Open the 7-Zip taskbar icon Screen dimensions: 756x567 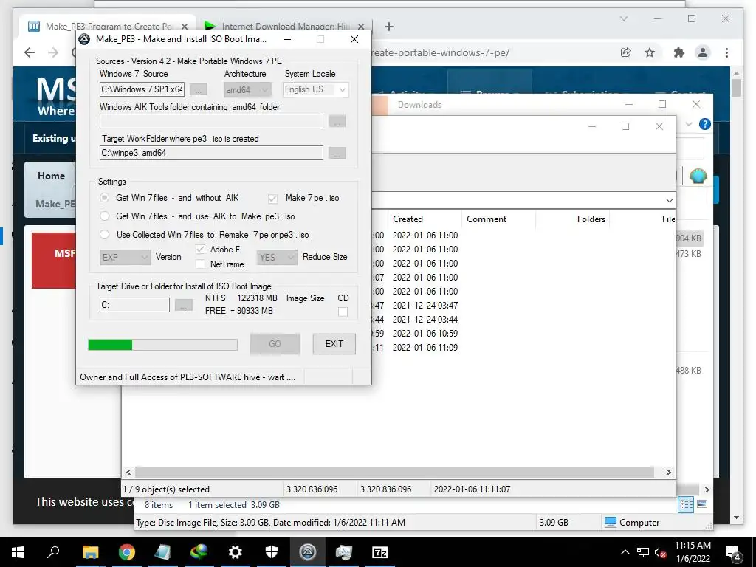coord(380,552)
